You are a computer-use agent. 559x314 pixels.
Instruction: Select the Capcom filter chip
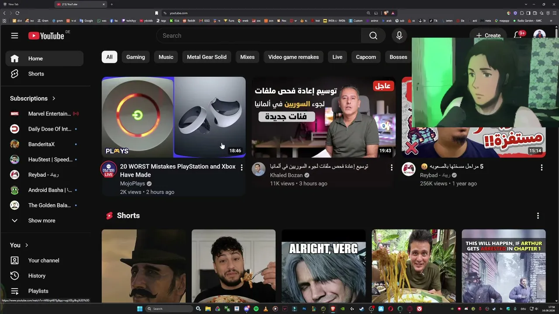[x=366, y=57]
